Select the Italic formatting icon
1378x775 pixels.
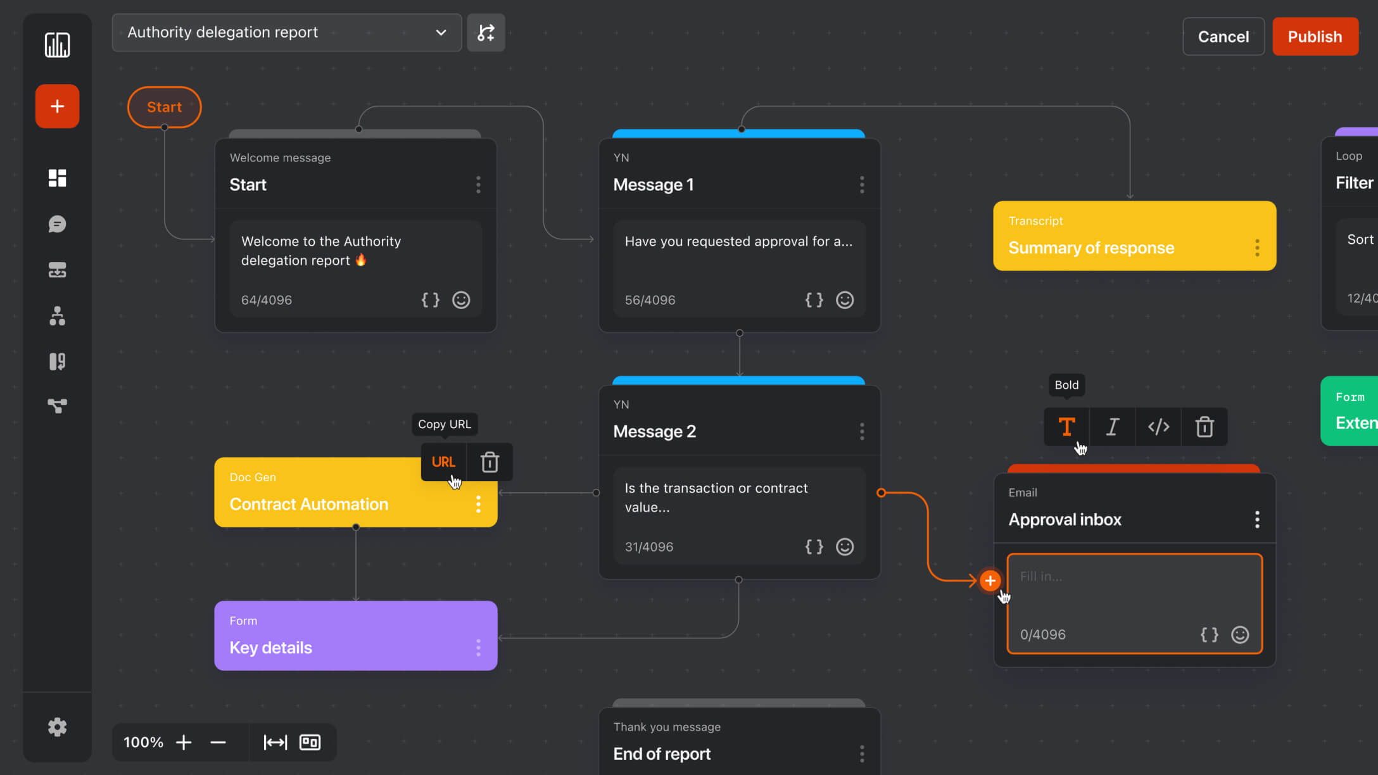click(x=1112, y=428)
